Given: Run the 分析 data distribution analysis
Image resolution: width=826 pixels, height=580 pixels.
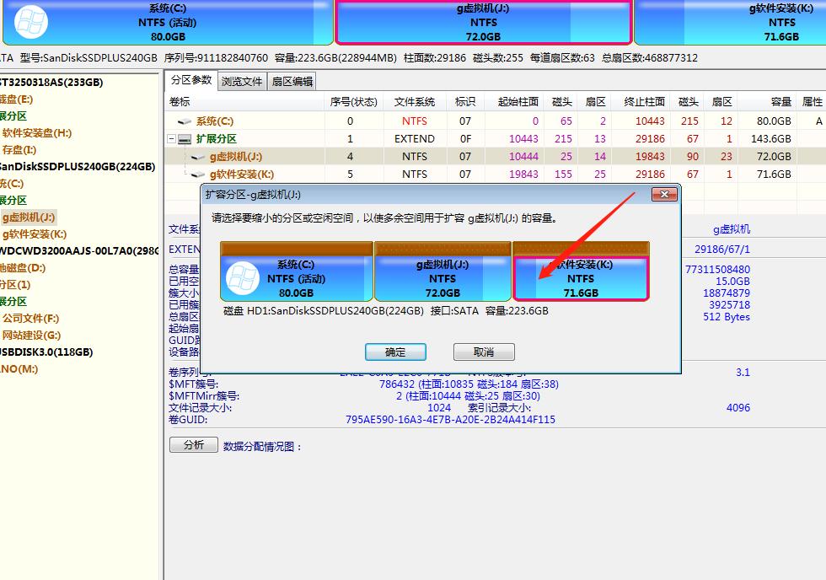Looking at the screenshot, I should [x=194, y=444].
